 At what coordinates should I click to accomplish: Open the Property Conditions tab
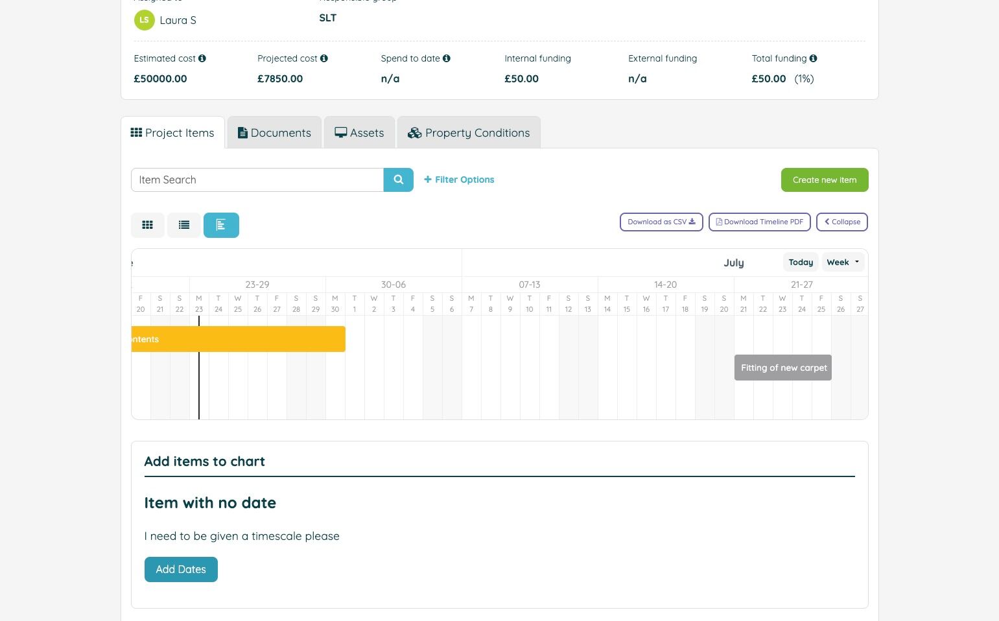pos(469,133)
